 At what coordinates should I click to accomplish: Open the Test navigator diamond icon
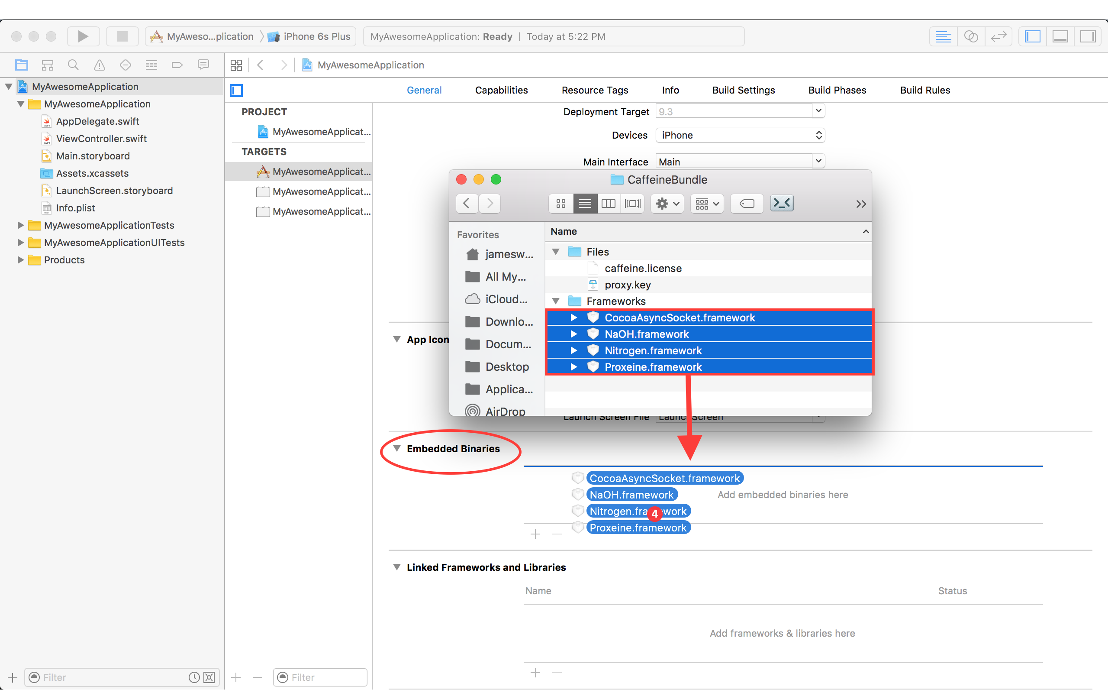pyautogui.click(x=126, y=65)
